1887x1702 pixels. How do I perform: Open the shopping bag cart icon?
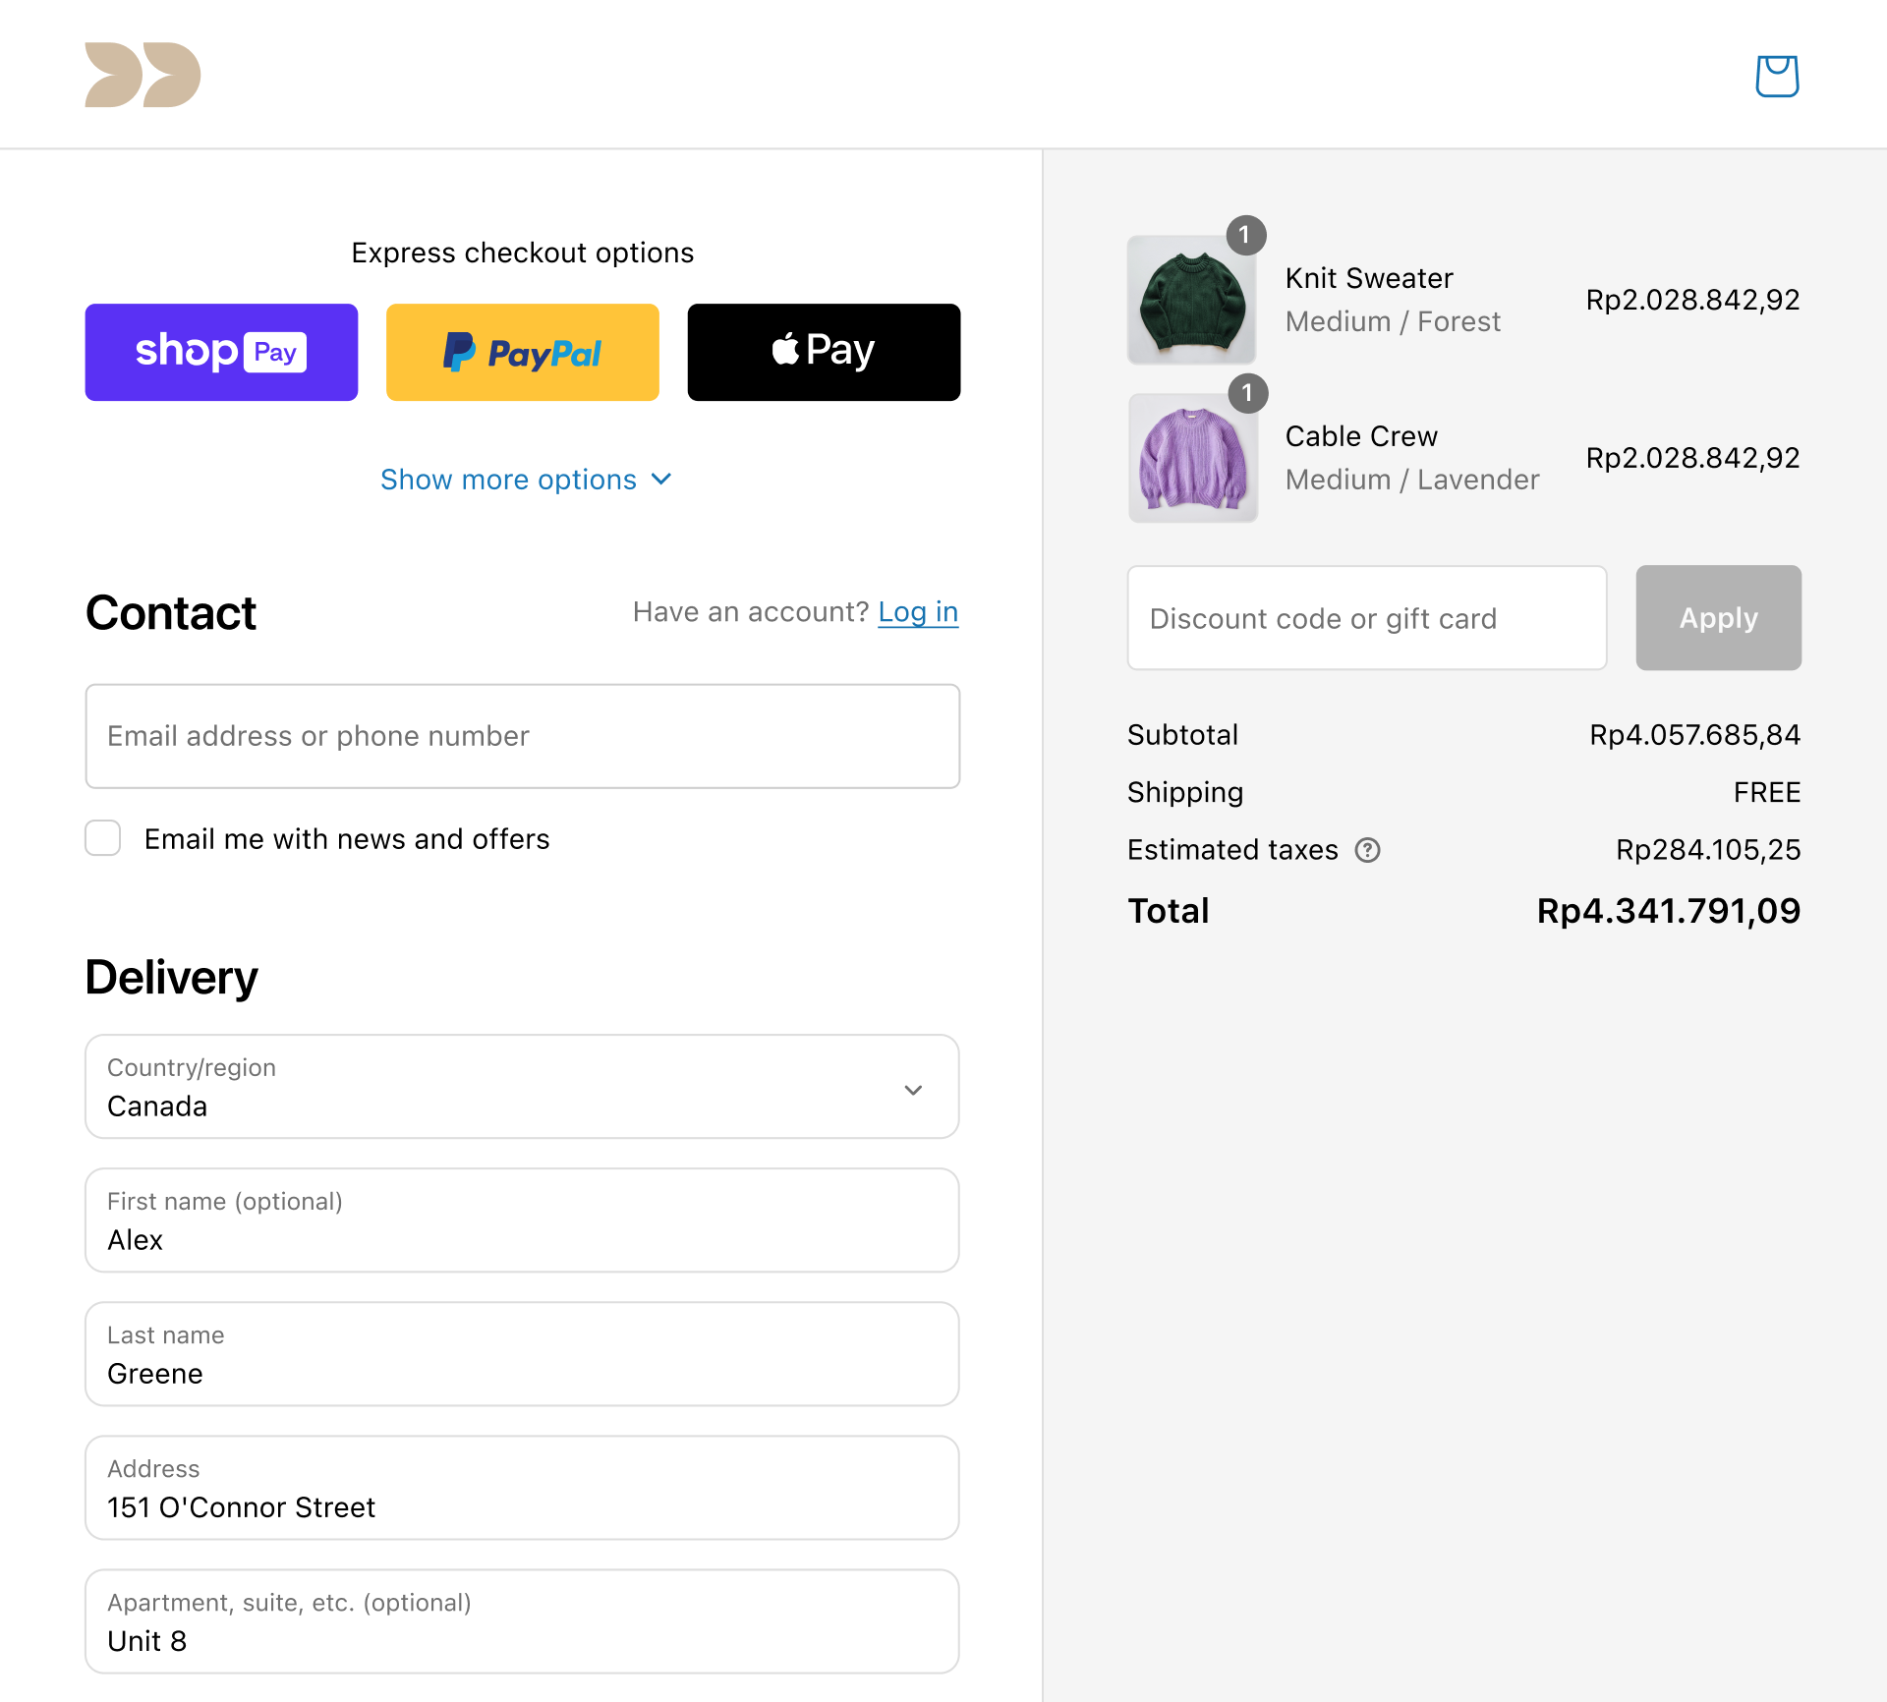pos(1777,76)
